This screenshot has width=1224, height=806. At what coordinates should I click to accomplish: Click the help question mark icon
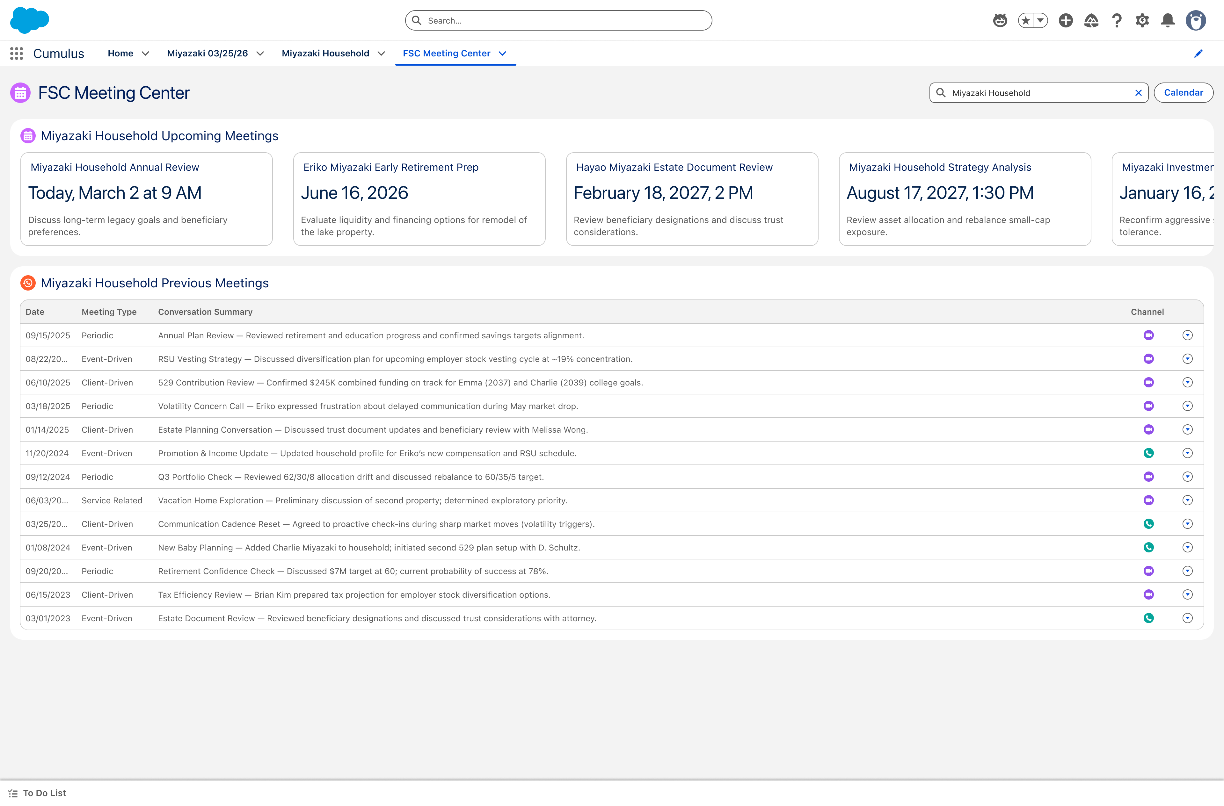1117,21
